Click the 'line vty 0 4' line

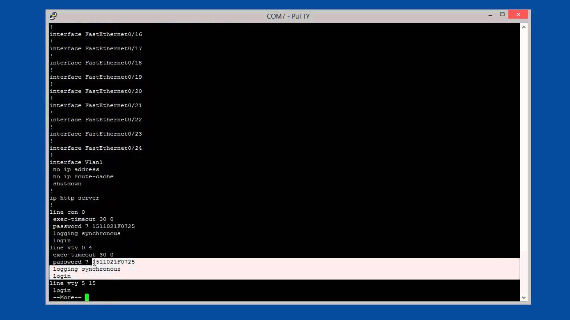point(71,248)
